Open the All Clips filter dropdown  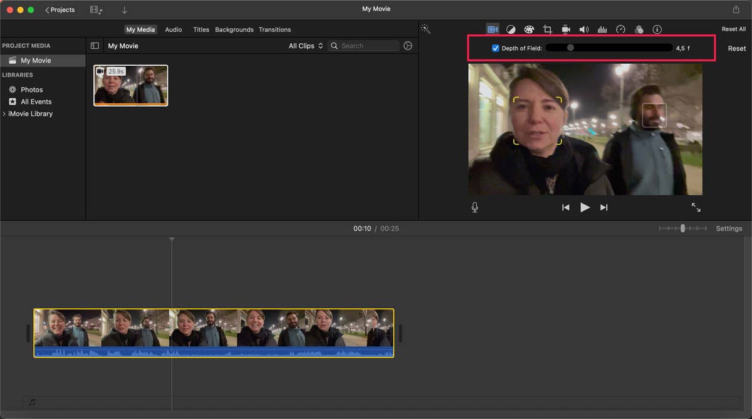point(306,46)
